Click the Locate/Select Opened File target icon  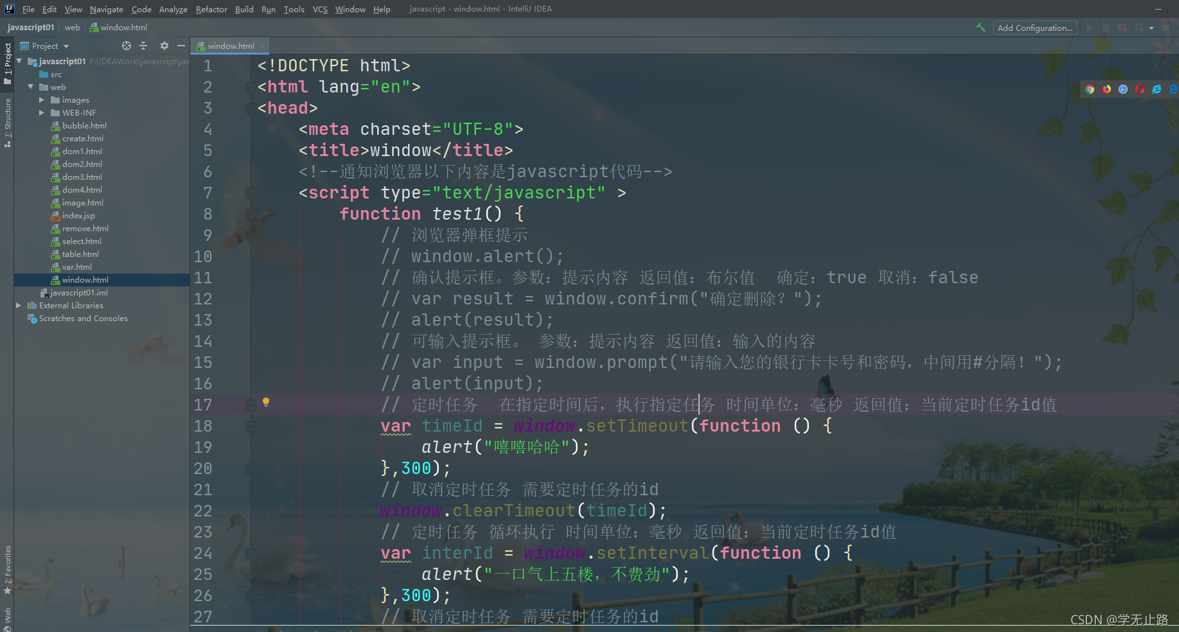tap(127, 46)
